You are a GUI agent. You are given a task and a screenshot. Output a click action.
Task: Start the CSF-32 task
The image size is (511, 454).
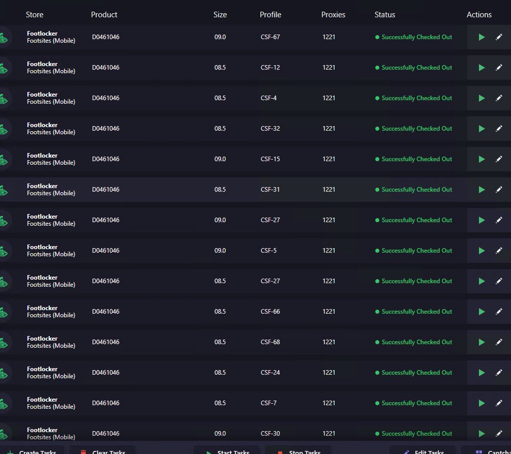tap(482, 129)
